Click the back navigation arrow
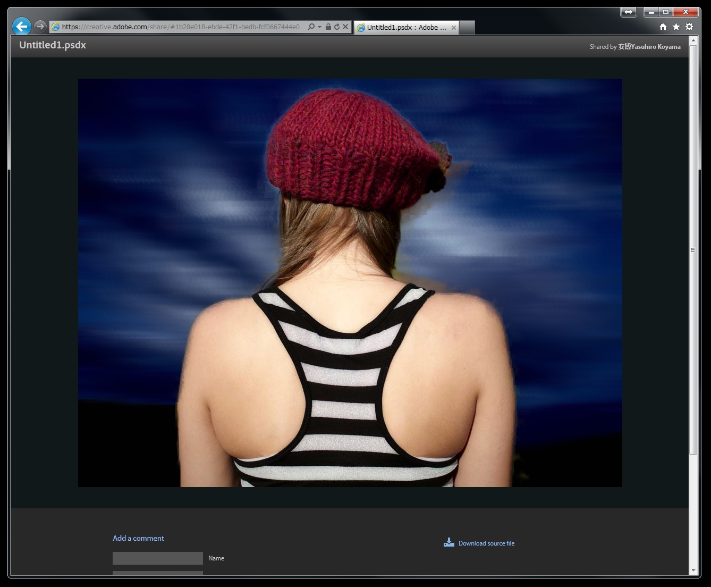The image size is (711, 587). pyautogui.click(x=21, y=27)
